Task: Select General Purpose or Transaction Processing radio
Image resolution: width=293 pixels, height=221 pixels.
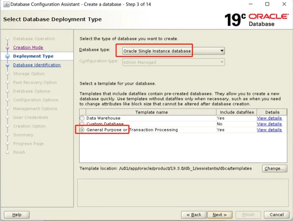Action: pos(82,130)
